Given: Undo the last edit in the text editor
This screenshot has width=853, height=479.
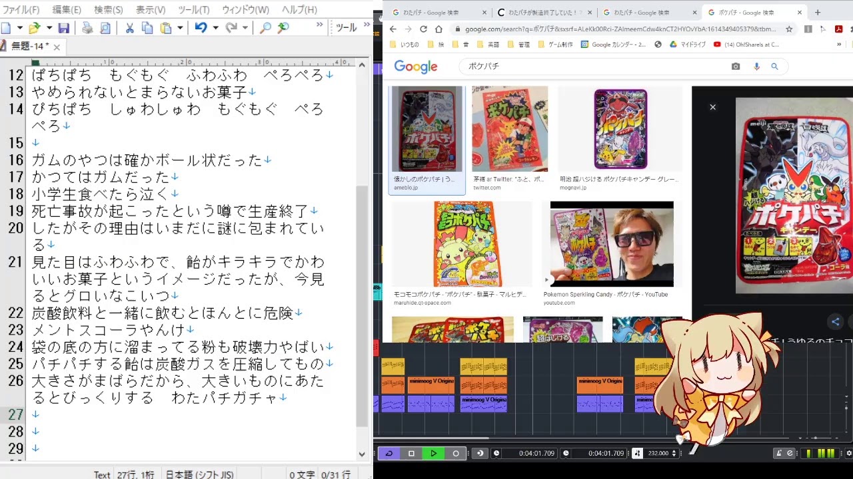Looking at the screenshot, I should pos(201,27).
